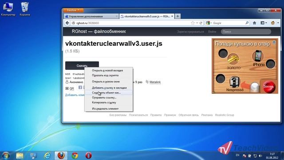284x160 pixels.
Task: Select 'Отправить ссылку...' menu item
Action: (109, 98)
